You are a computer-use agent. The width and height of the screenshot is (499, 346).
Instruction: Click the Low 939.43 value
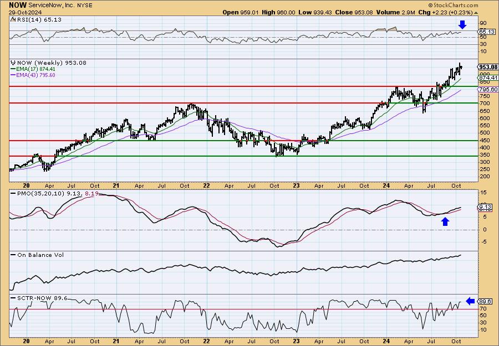(315, 12)
